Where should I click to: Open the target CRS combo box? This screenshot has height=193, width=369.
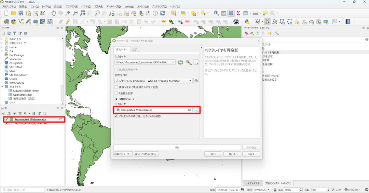pyautogui.click(x=154, y=81)
